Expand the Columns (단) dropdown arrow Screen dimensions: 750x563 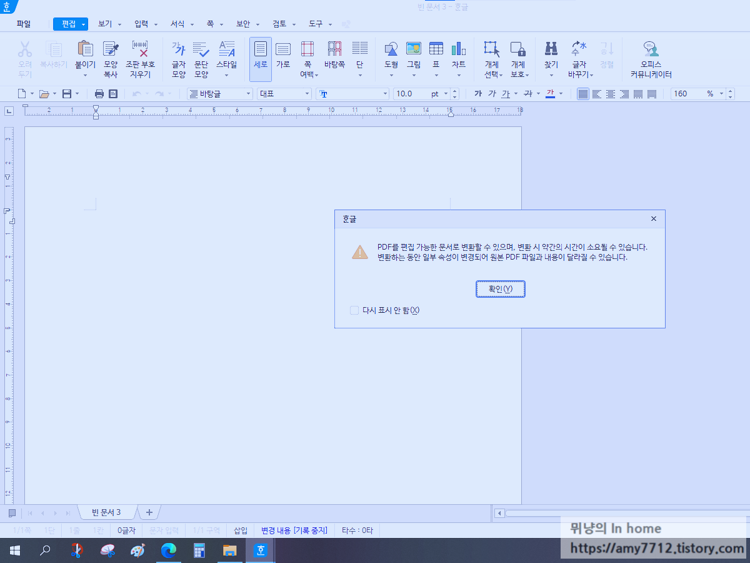(360, 75)
